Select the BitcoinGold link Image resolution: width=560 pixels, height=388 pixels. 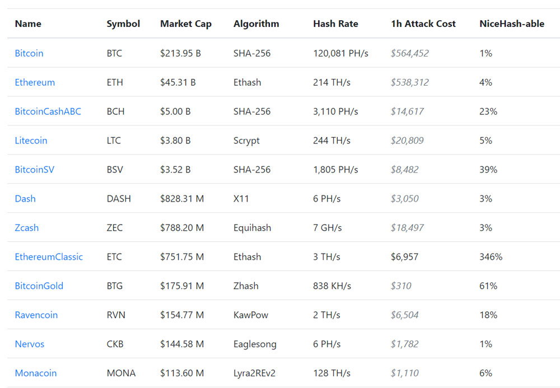pos(39,286)
